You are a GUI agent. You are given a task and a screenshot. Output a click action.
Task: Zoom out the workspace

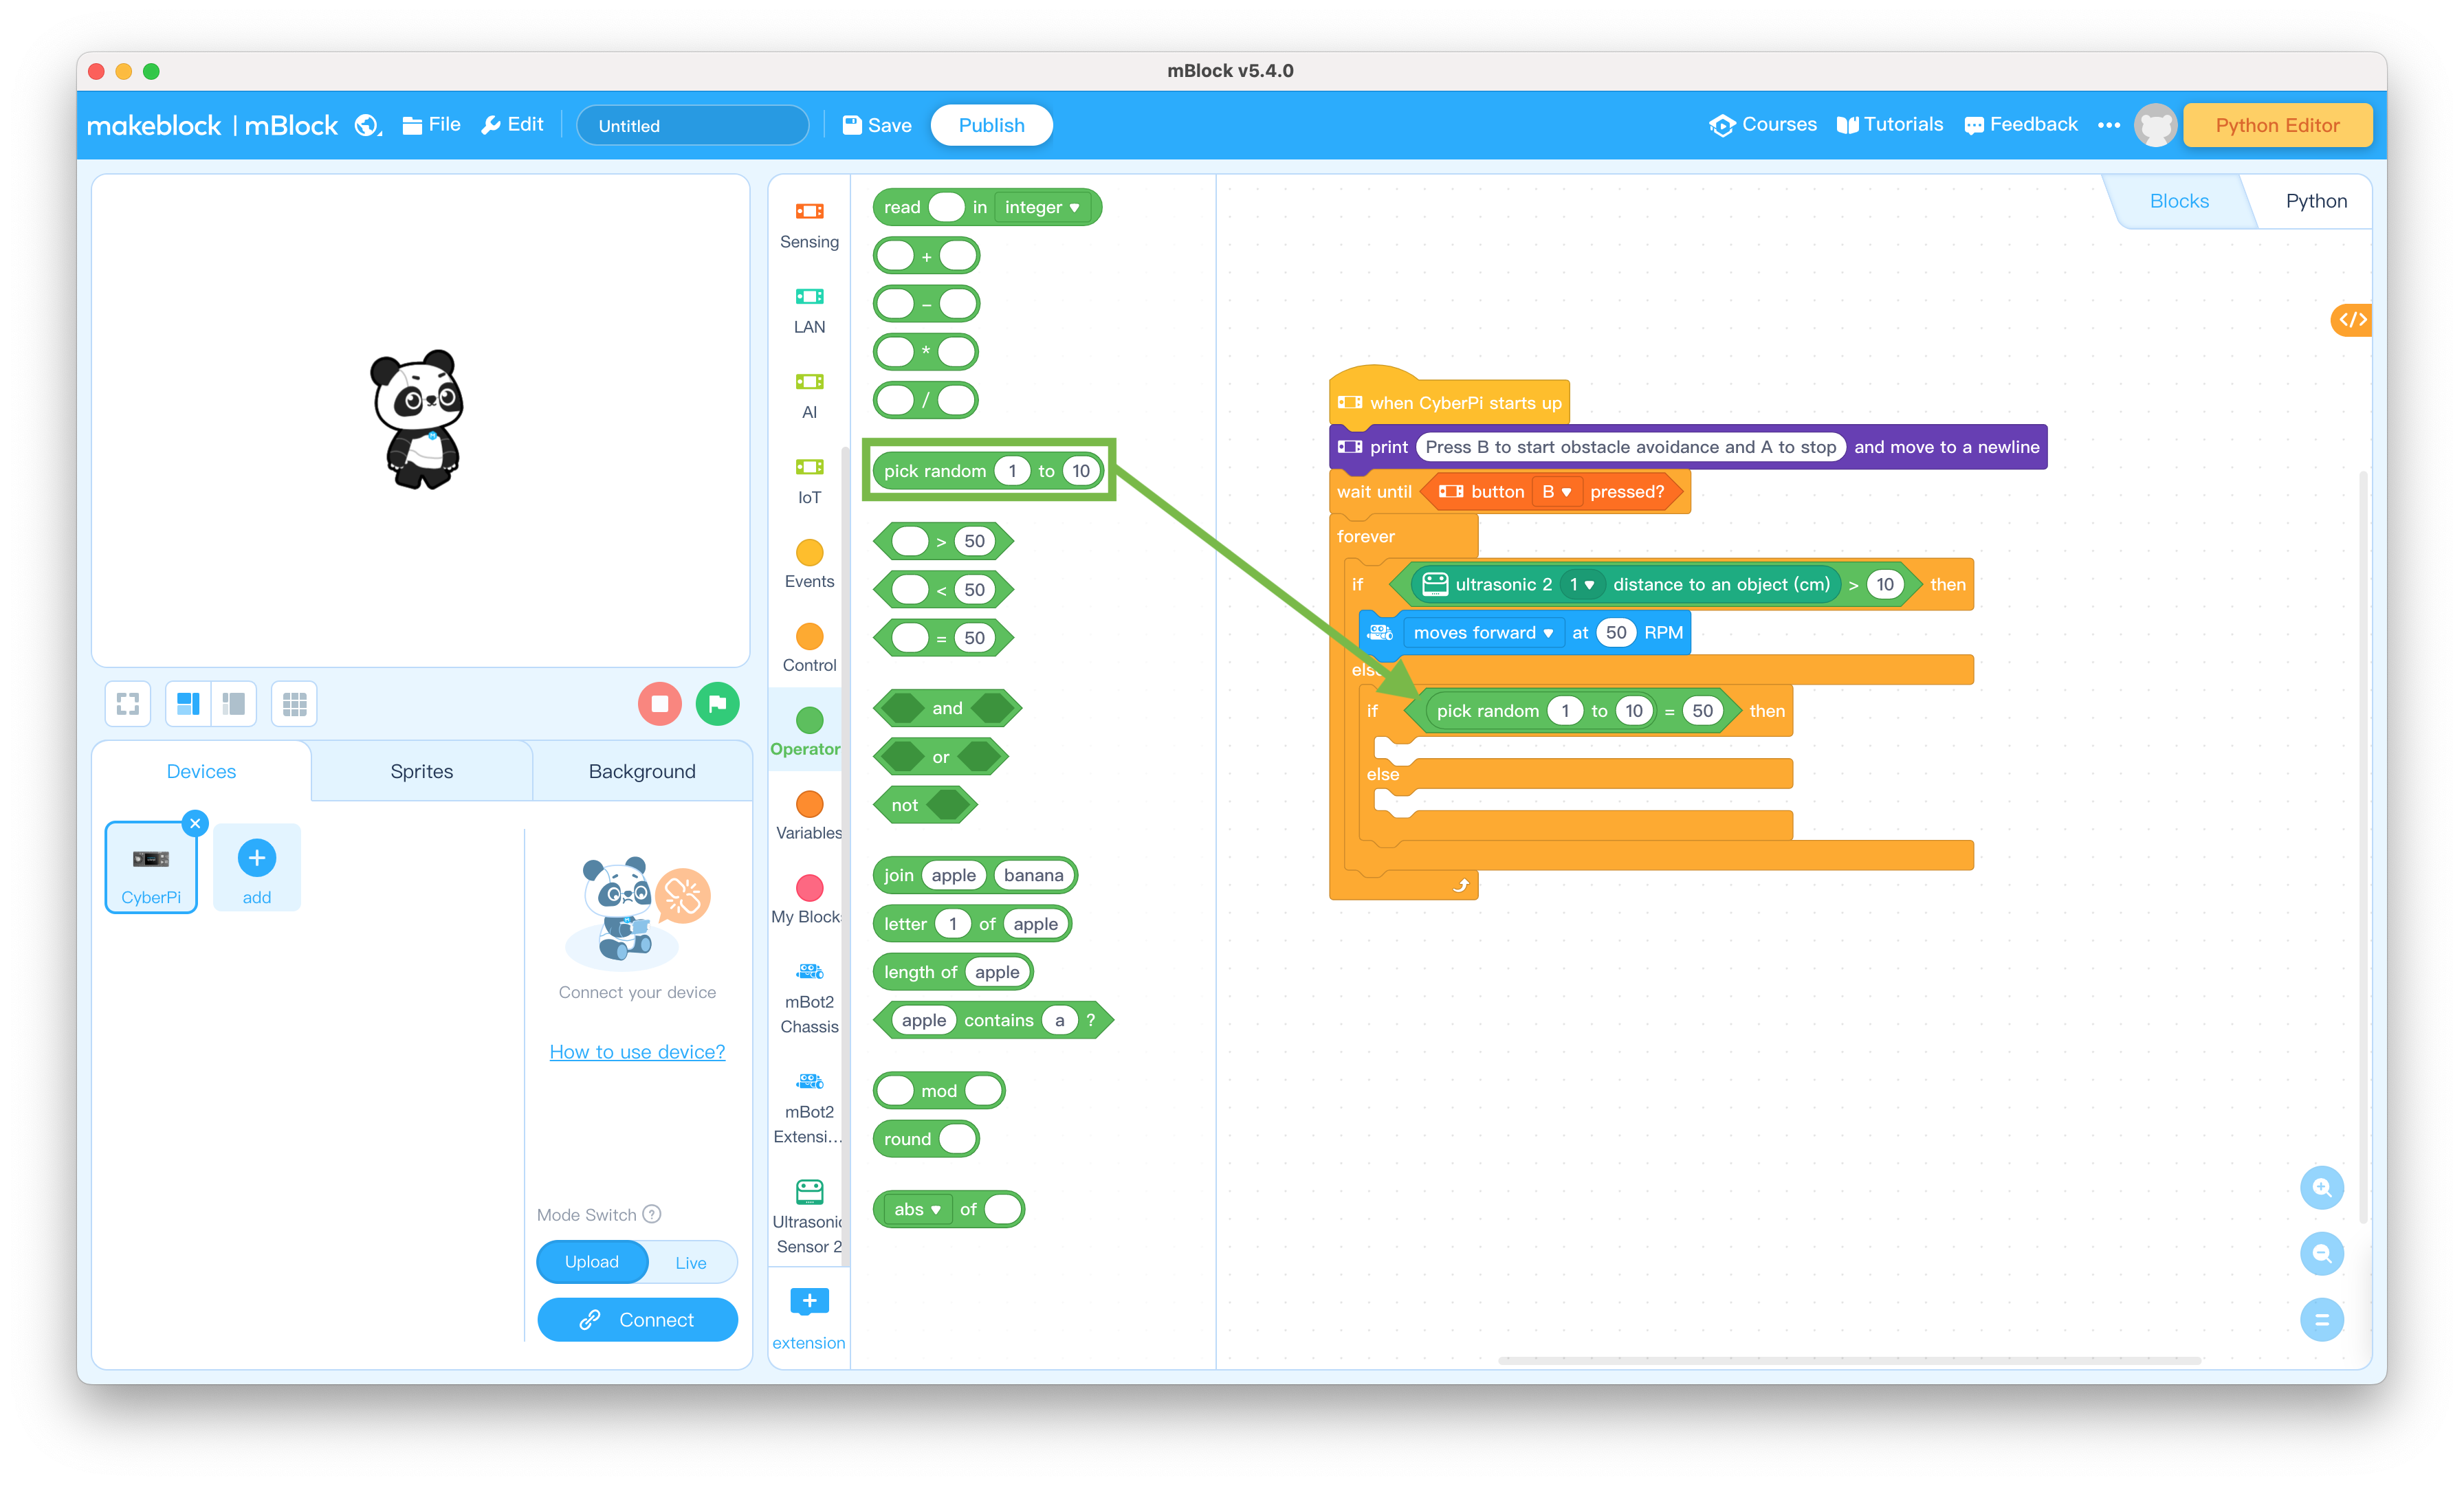(2321, 1254)
